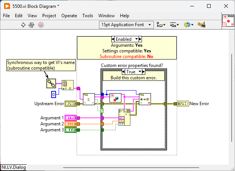Click the Argument 3 boolean terminal
Viewport: 235px width, 171px height.
coord(71,130)
